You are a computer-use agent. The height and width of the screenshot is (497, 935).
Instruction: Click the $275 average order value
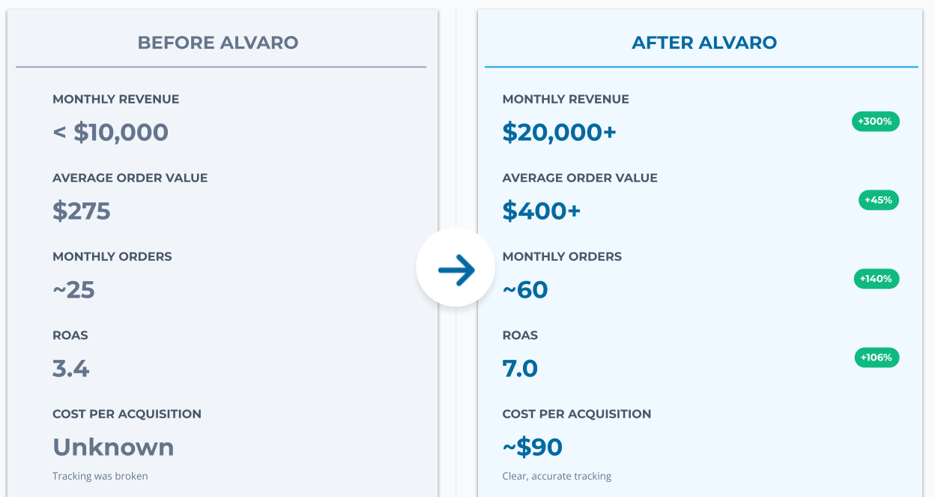click(x=82, y=211)
